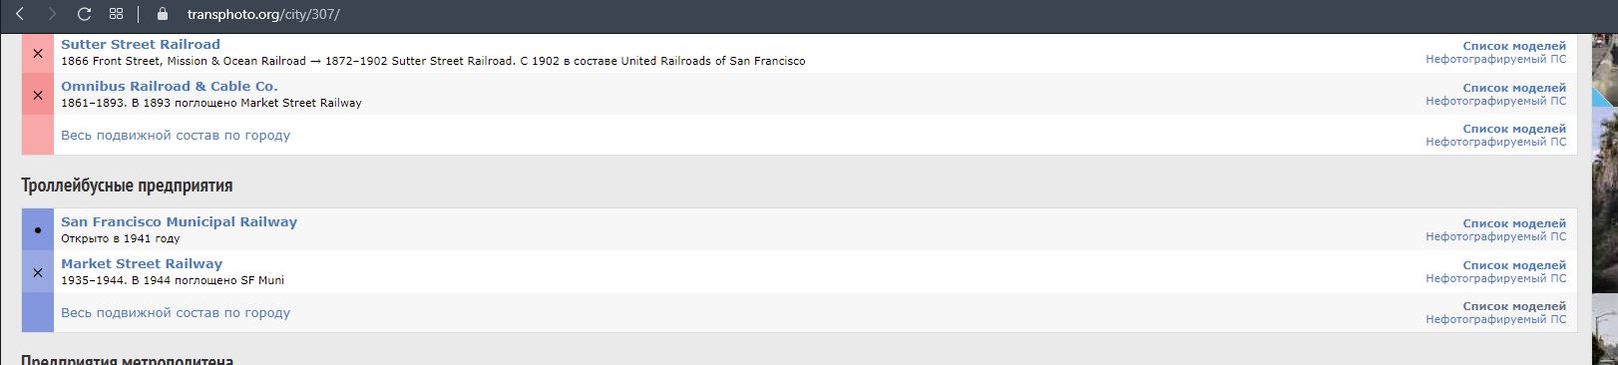The width and height of the screenshot is (1618, 365).
Task: Open the San Francisco Municipal Railway link
Action: pyautogui.click(x=180, y=222)
